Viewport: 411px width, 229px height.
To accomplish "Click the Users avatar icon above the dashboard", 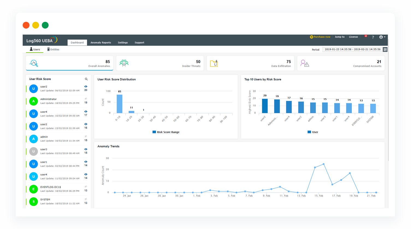I will 31,49.
